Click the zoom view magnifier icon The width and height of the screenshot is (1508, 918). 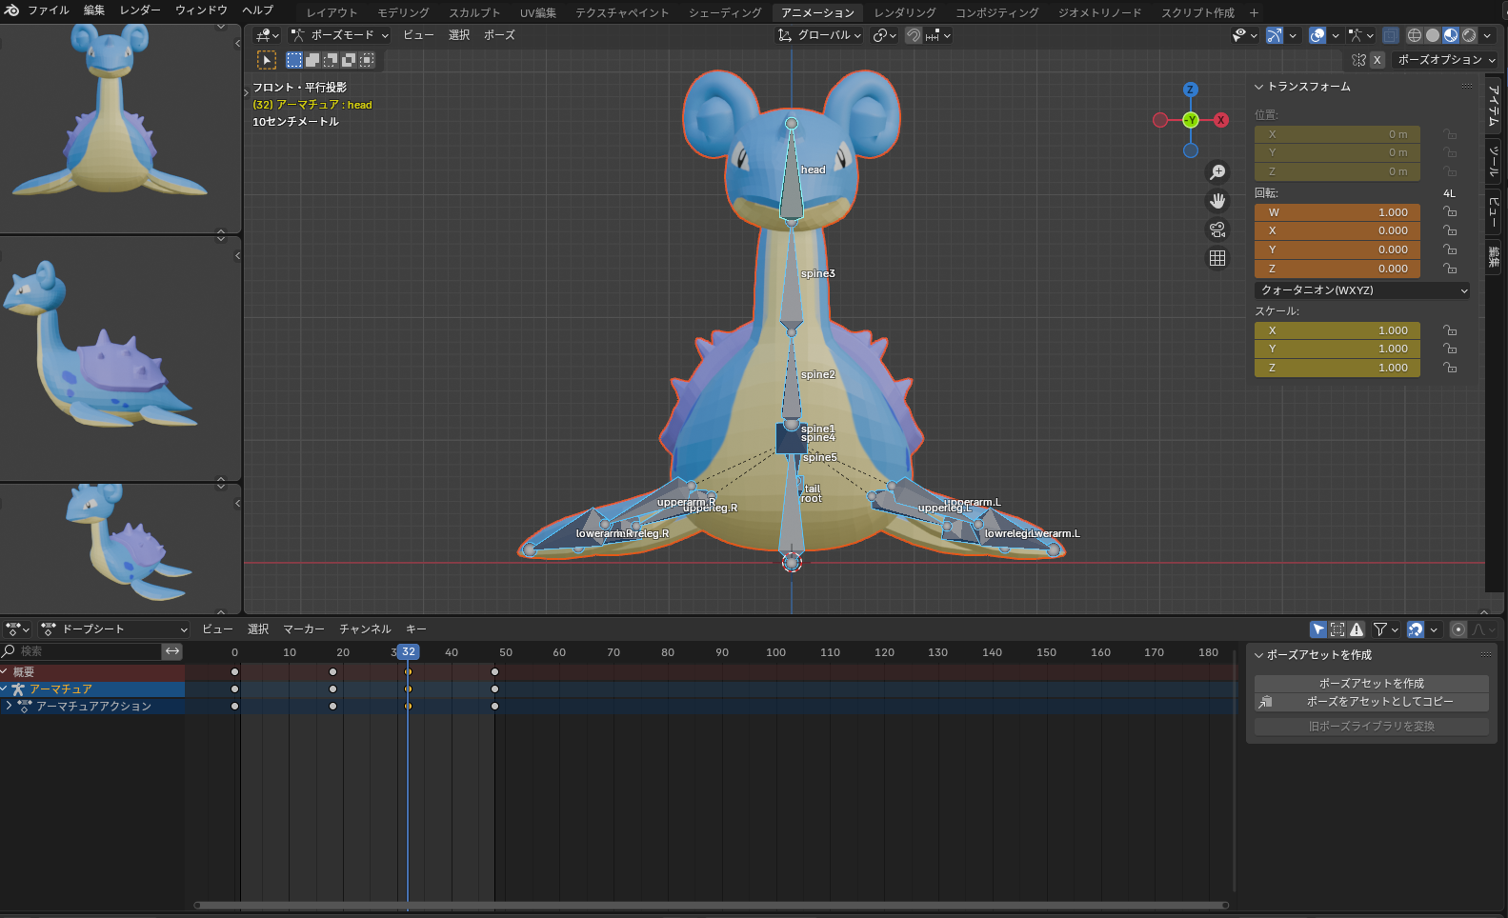(x=1217, y=172)
